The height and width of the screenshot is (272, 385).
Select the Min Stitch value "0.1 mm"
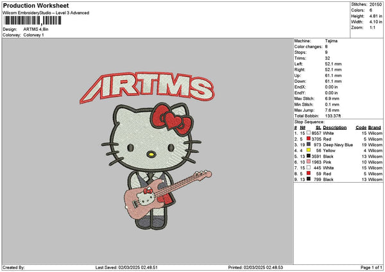point(332,105)
